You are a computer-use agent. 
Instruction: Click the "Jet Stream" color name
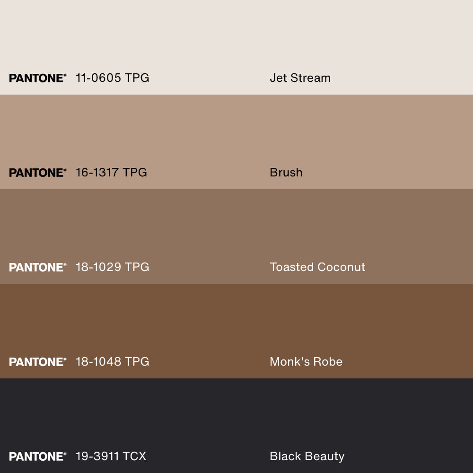[x=300, y=78]
